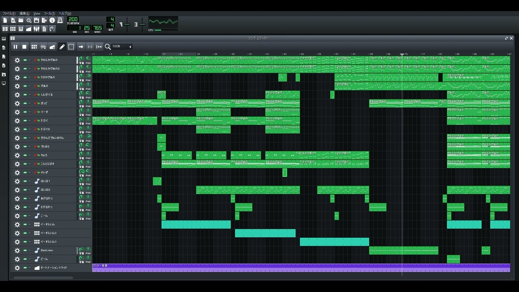Solo the どーん track
This screenshot has width=519, height=292.
29,259
